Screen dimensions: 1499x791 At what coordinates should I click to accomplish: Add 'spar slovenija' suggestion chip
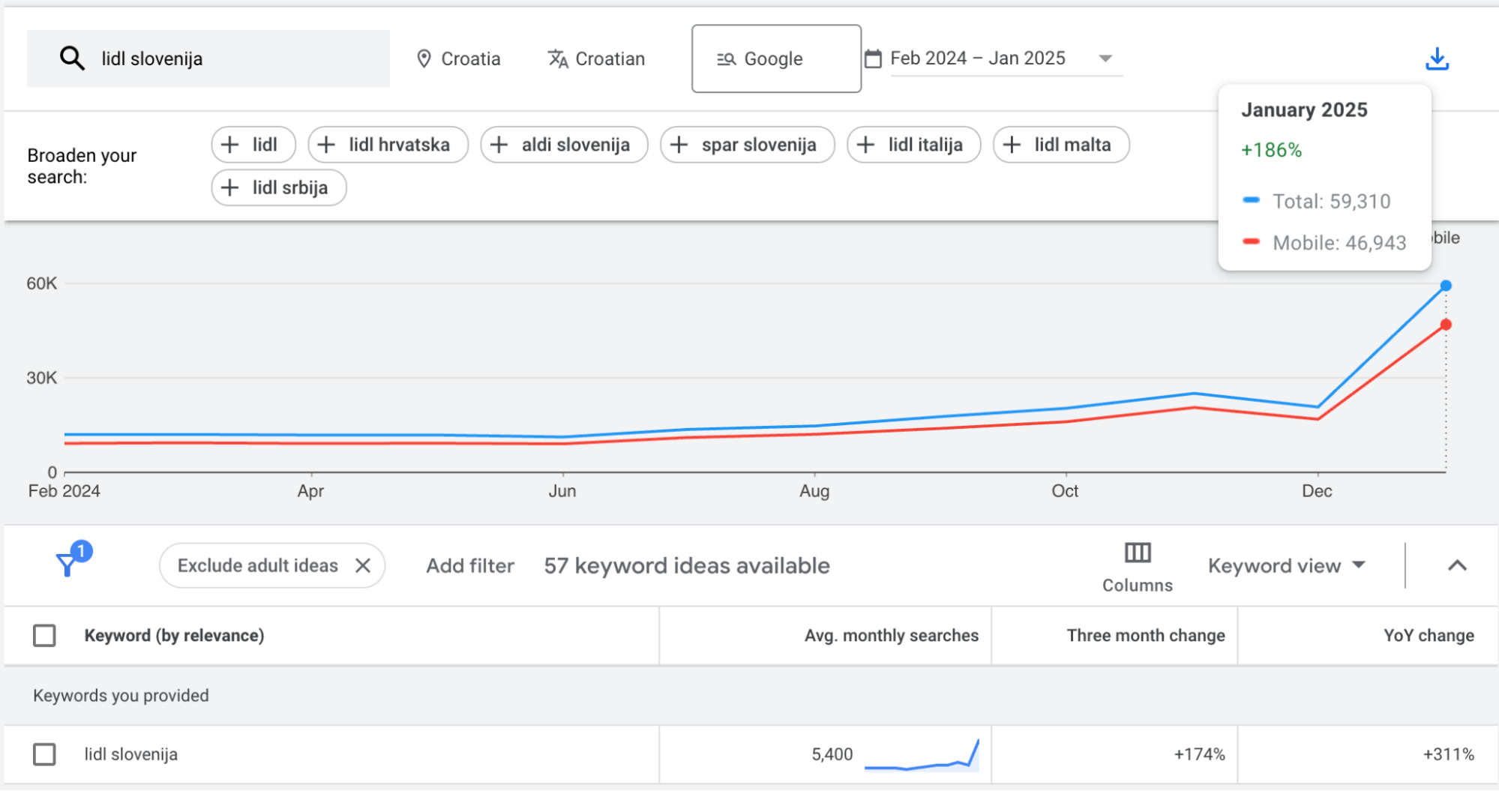[747, 145]
